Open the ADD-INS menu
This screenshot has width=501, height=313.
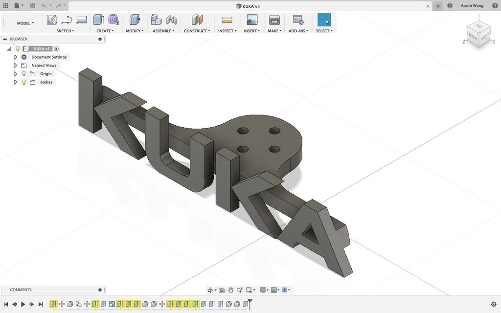[298, 31]
